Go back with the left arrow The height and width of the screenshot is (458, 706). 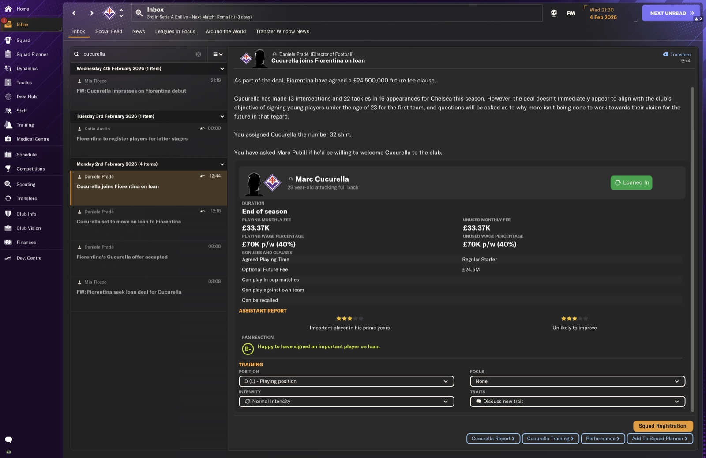point(74,13)
